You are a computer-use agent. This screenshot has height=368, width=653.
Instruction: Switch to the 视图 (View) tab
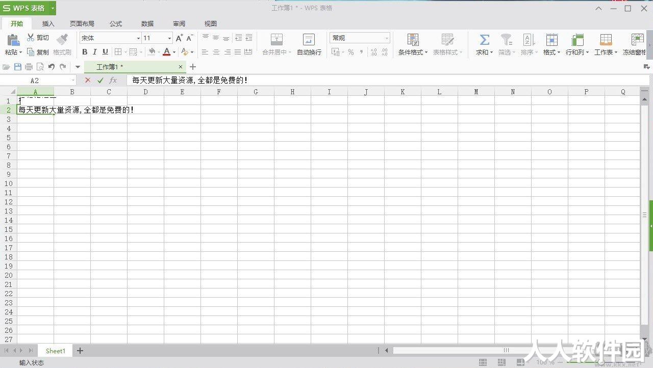click(x=211, y=23)
